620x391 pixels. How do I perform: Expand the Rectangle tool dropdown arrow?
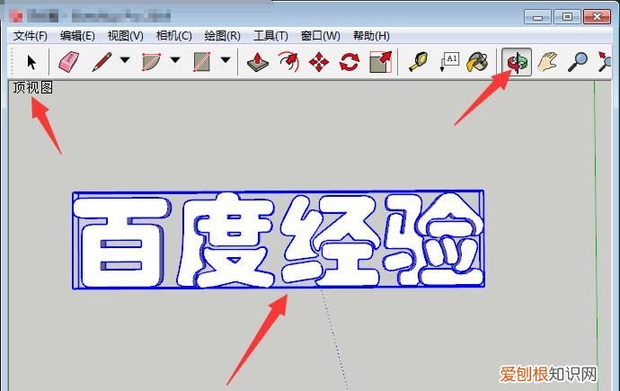[x=226, y=60]
